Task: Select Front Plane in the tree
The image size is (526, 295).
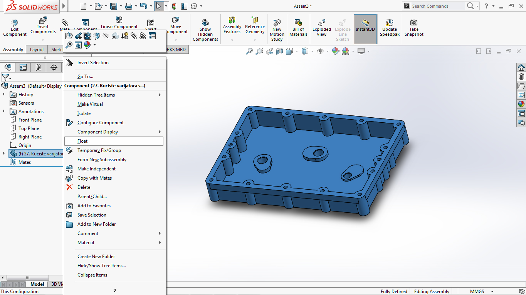Action: click(x=30, y=120)
